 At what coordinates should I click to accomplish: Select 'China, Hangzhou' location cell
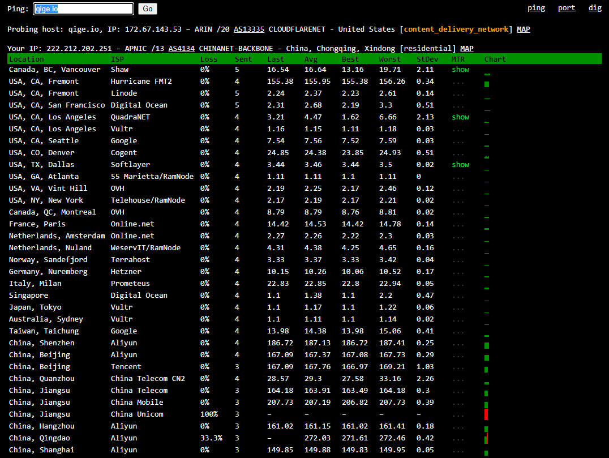(41, 426)
